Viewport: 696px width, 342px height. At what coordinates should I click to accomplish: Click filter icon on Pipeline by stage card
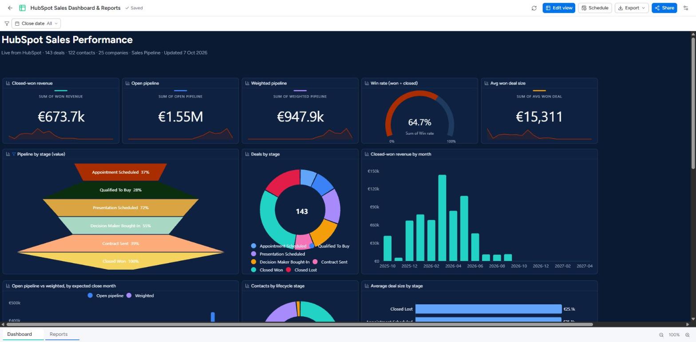point(14,154)
